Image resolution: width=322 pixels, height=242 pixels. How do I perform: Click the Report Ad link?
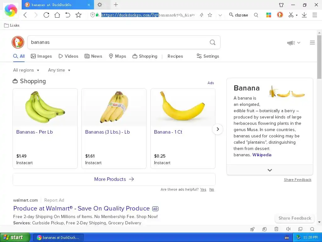[54, 200]
